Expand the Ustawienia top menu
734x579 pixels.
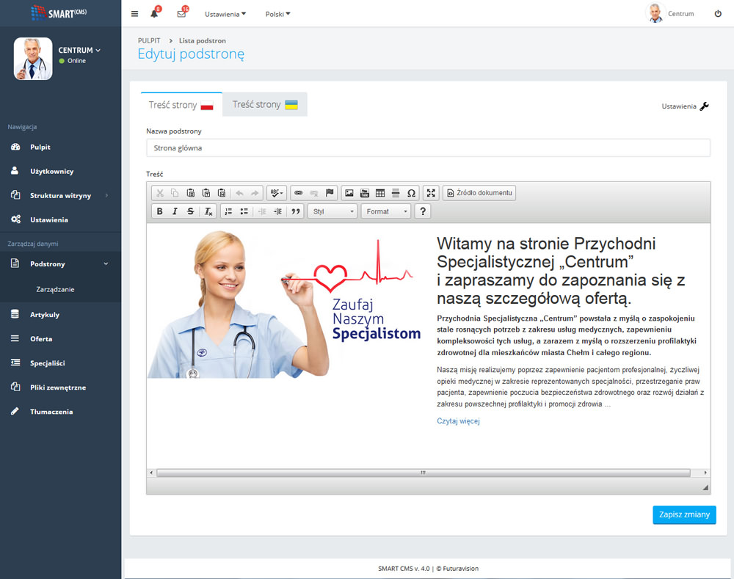tap(225, 14)
